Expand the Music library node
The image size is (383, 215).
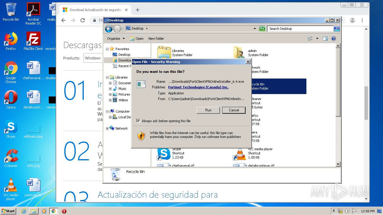(x=110, y=89)
